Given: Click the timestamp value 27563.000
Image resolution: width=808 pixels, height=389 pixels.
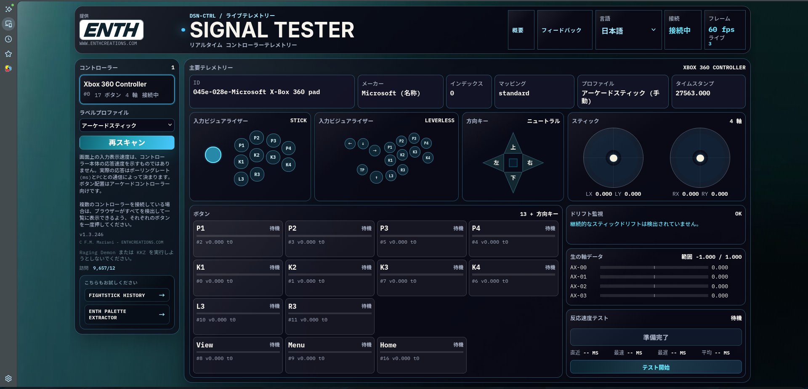Looking at the screenshot, I should coord(693,93).
